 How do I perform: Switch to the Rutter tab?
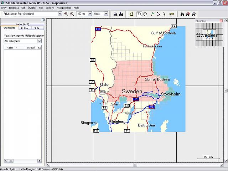coord(25,28)
